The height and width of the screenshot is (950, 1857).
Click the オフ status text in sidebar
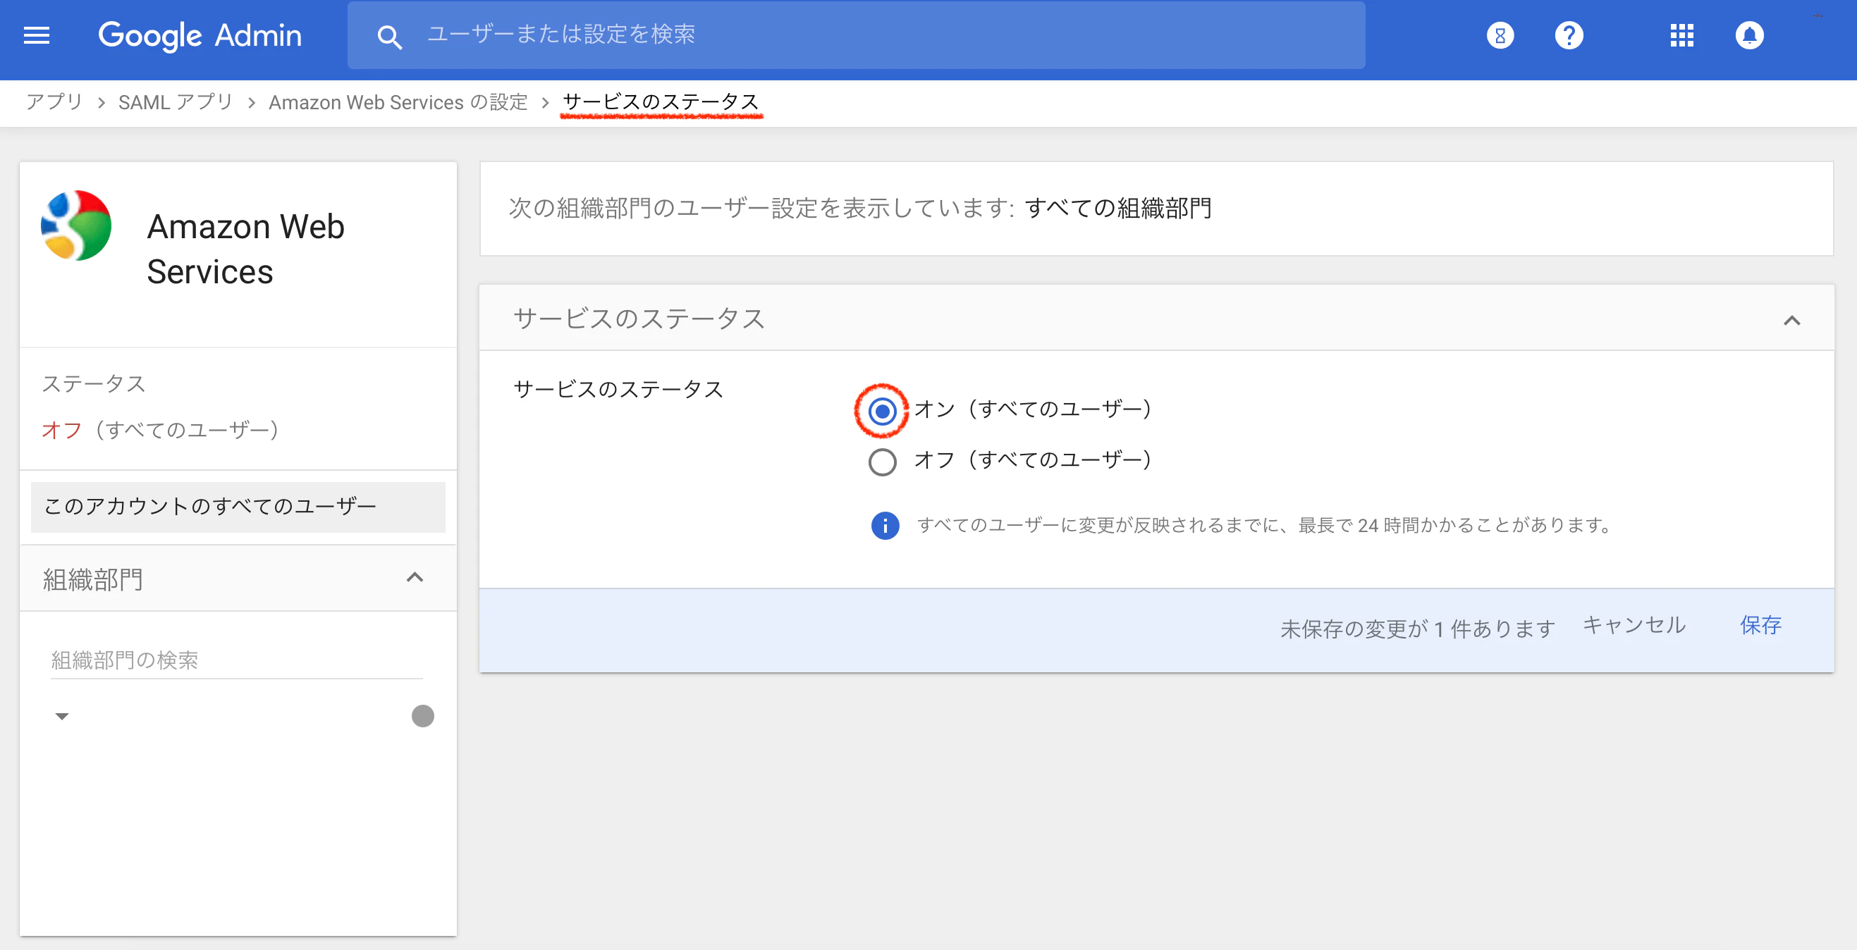pyautogui.click(x=62, y=431)
